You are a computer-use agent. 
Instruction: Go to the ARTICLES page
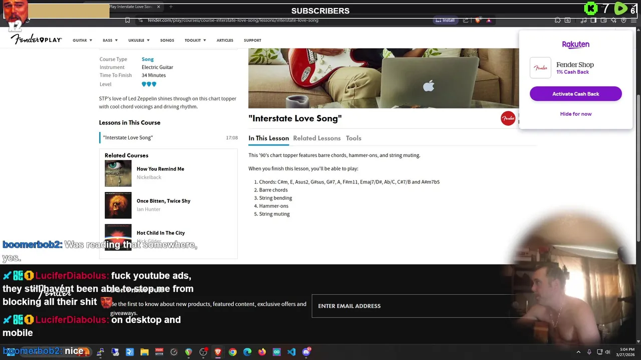(x=225, y=40)
